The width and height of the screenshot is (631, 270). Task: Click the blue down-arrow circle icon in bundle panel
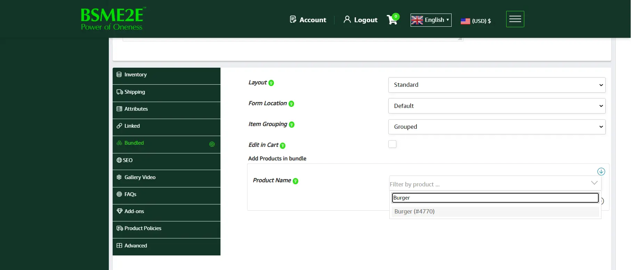pos(601,171)
